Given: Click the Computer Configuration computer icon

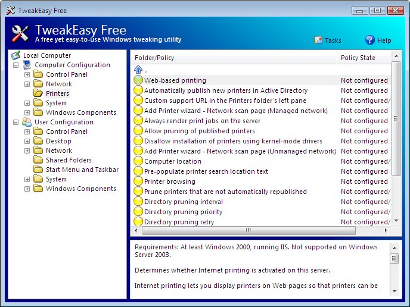Looking at the screenshot, I should point(27,65).
